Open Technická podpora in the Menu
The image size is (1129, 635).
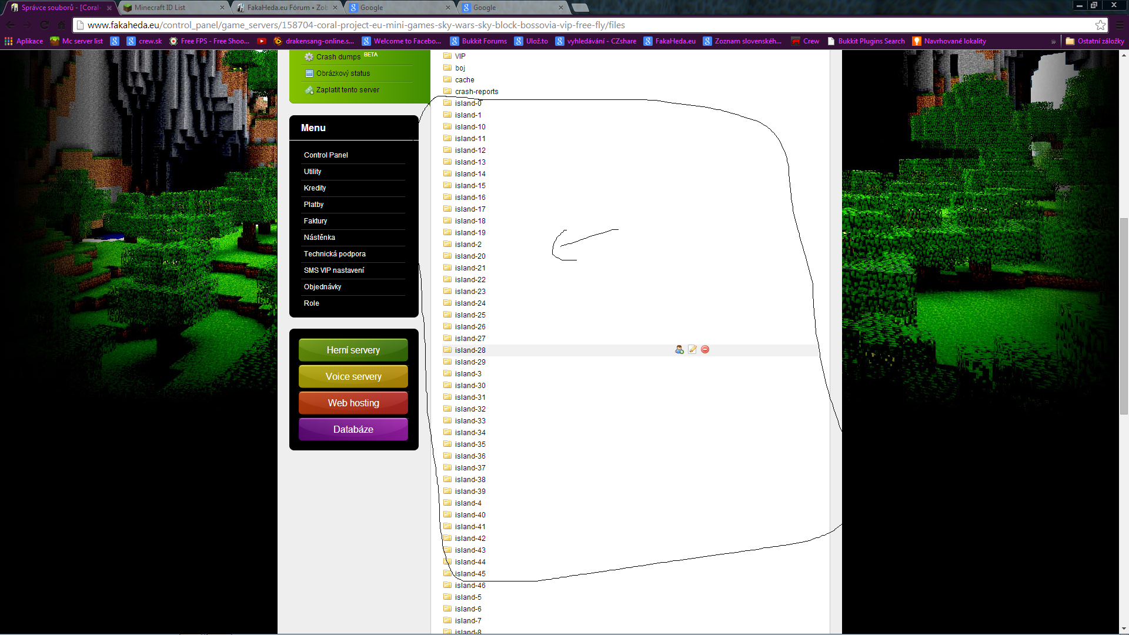point(335,254)
